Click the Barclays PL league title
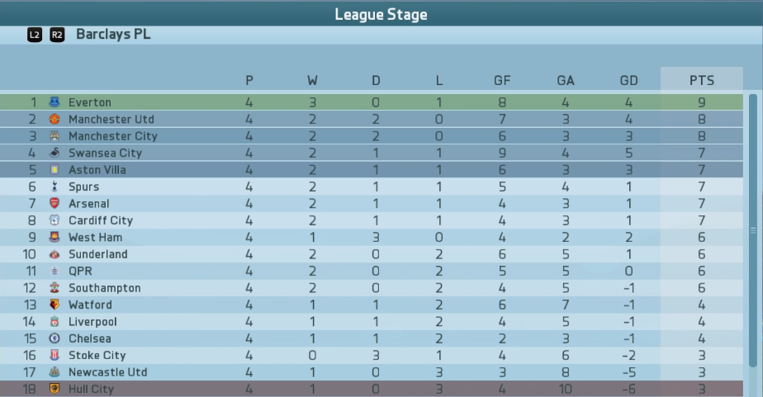Viewport: 763px width, 397px height. coord(113,35)
